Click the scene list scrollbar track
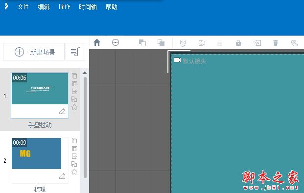 point(85,127)
